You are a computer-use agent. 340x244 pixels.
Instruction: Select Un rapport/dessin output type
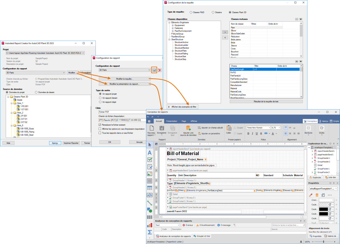(x=100, y=98)
